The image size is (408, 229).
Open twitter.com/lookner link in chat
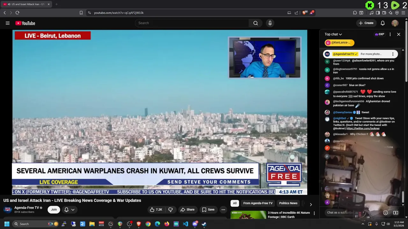coord(363,128)
